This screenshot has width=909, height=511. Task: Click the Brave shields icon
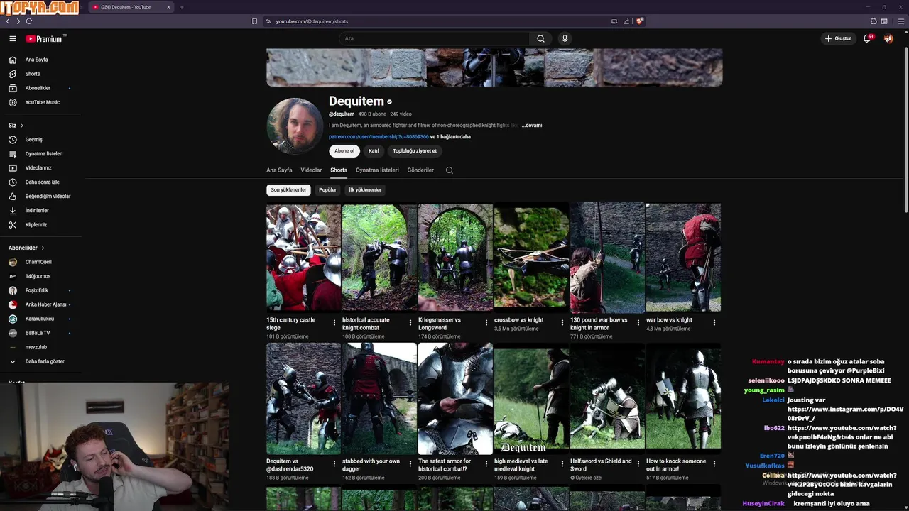639,21
